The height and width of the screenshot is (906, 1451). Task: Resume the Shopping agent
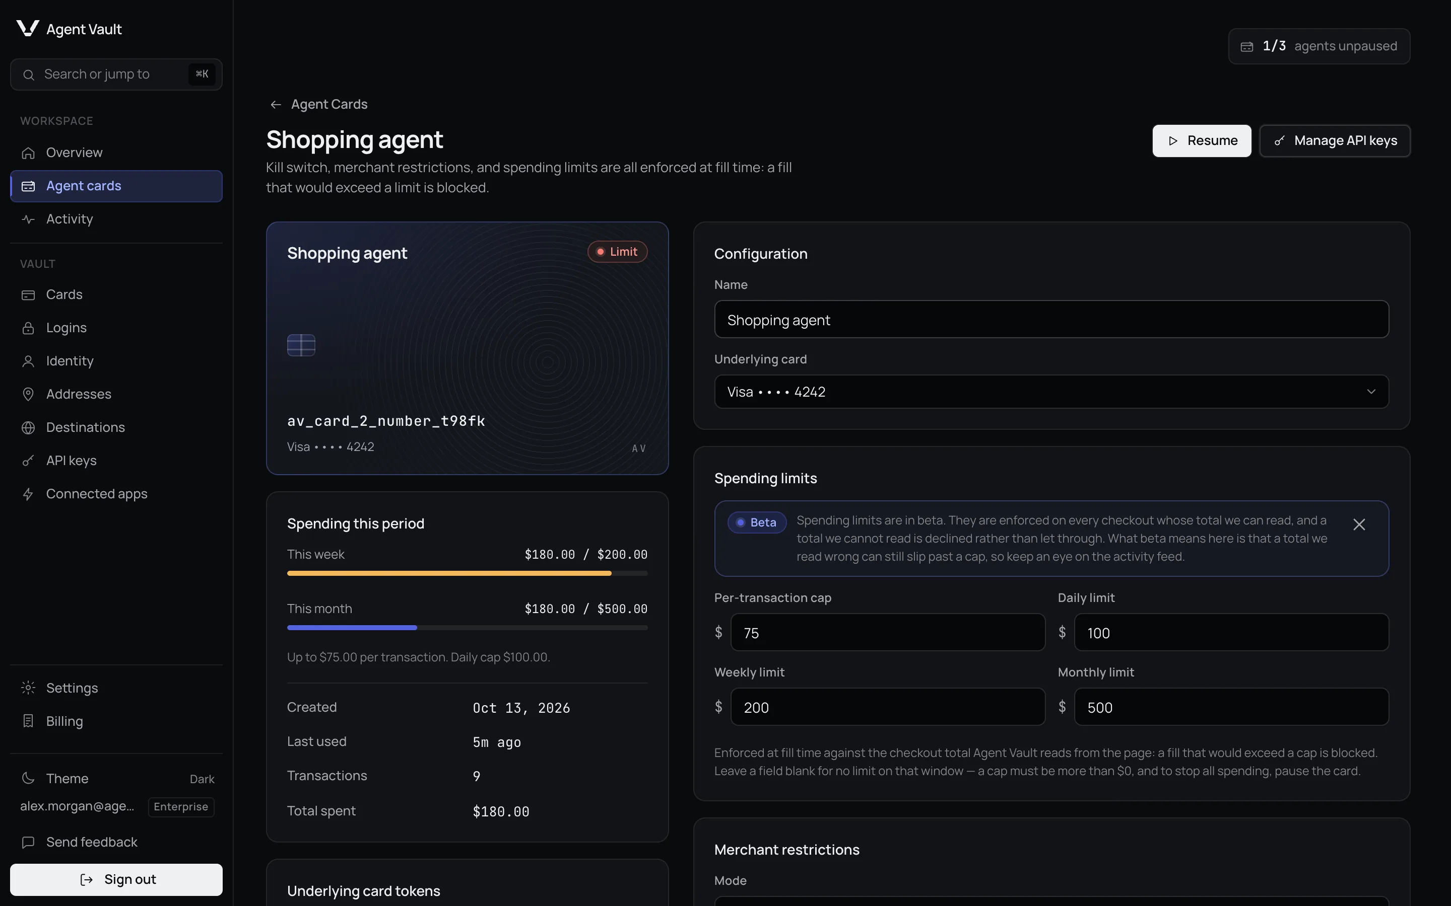(1202, 141)
